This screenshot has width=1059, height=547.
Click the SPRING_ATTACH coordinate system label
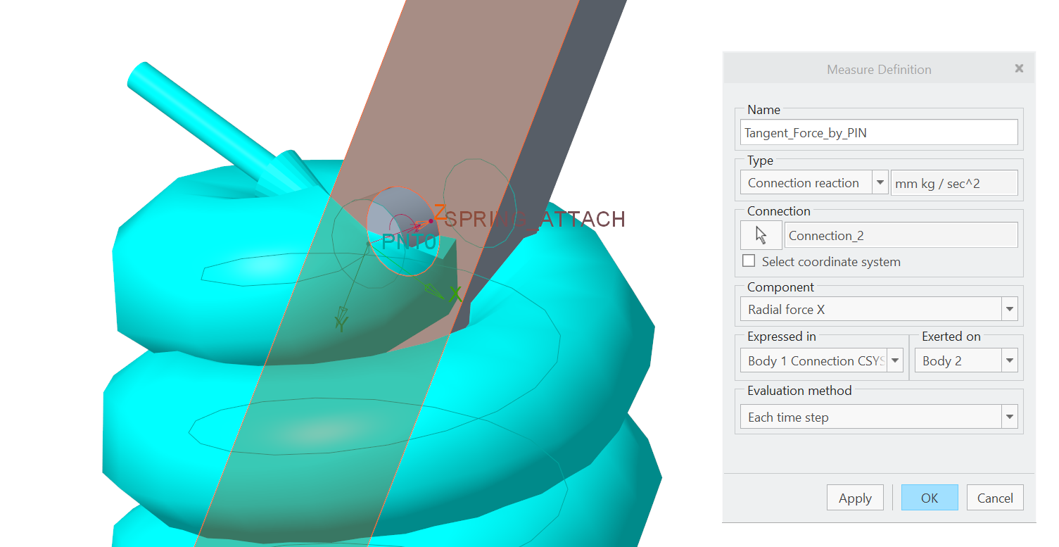533,219
